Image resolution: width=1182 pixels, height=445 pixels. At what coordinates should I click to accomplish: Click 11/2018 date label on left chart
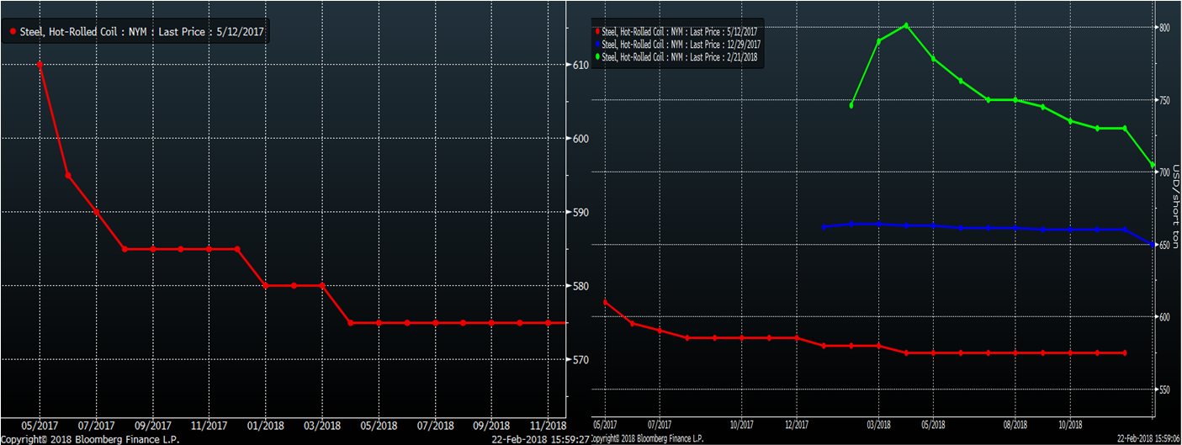click(548, 425)
